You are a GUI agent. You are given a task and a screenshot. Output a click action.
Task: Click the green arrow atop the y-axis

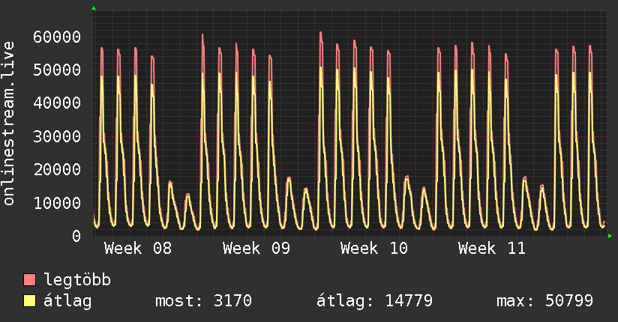pos(94,8)
